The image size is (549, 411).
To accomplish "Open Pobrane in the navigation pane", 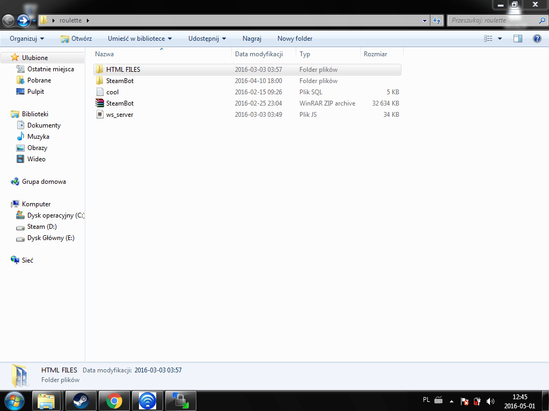I will coord(39,80).
